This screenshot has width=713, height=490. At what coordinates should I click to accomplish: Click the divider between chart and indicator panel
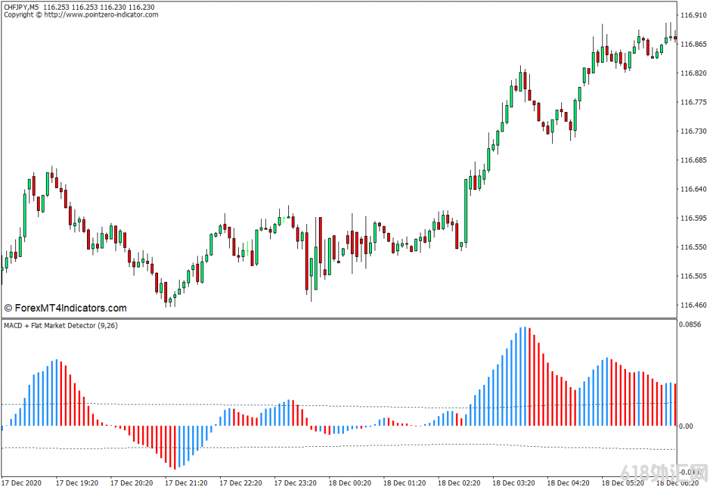[338, 319]
